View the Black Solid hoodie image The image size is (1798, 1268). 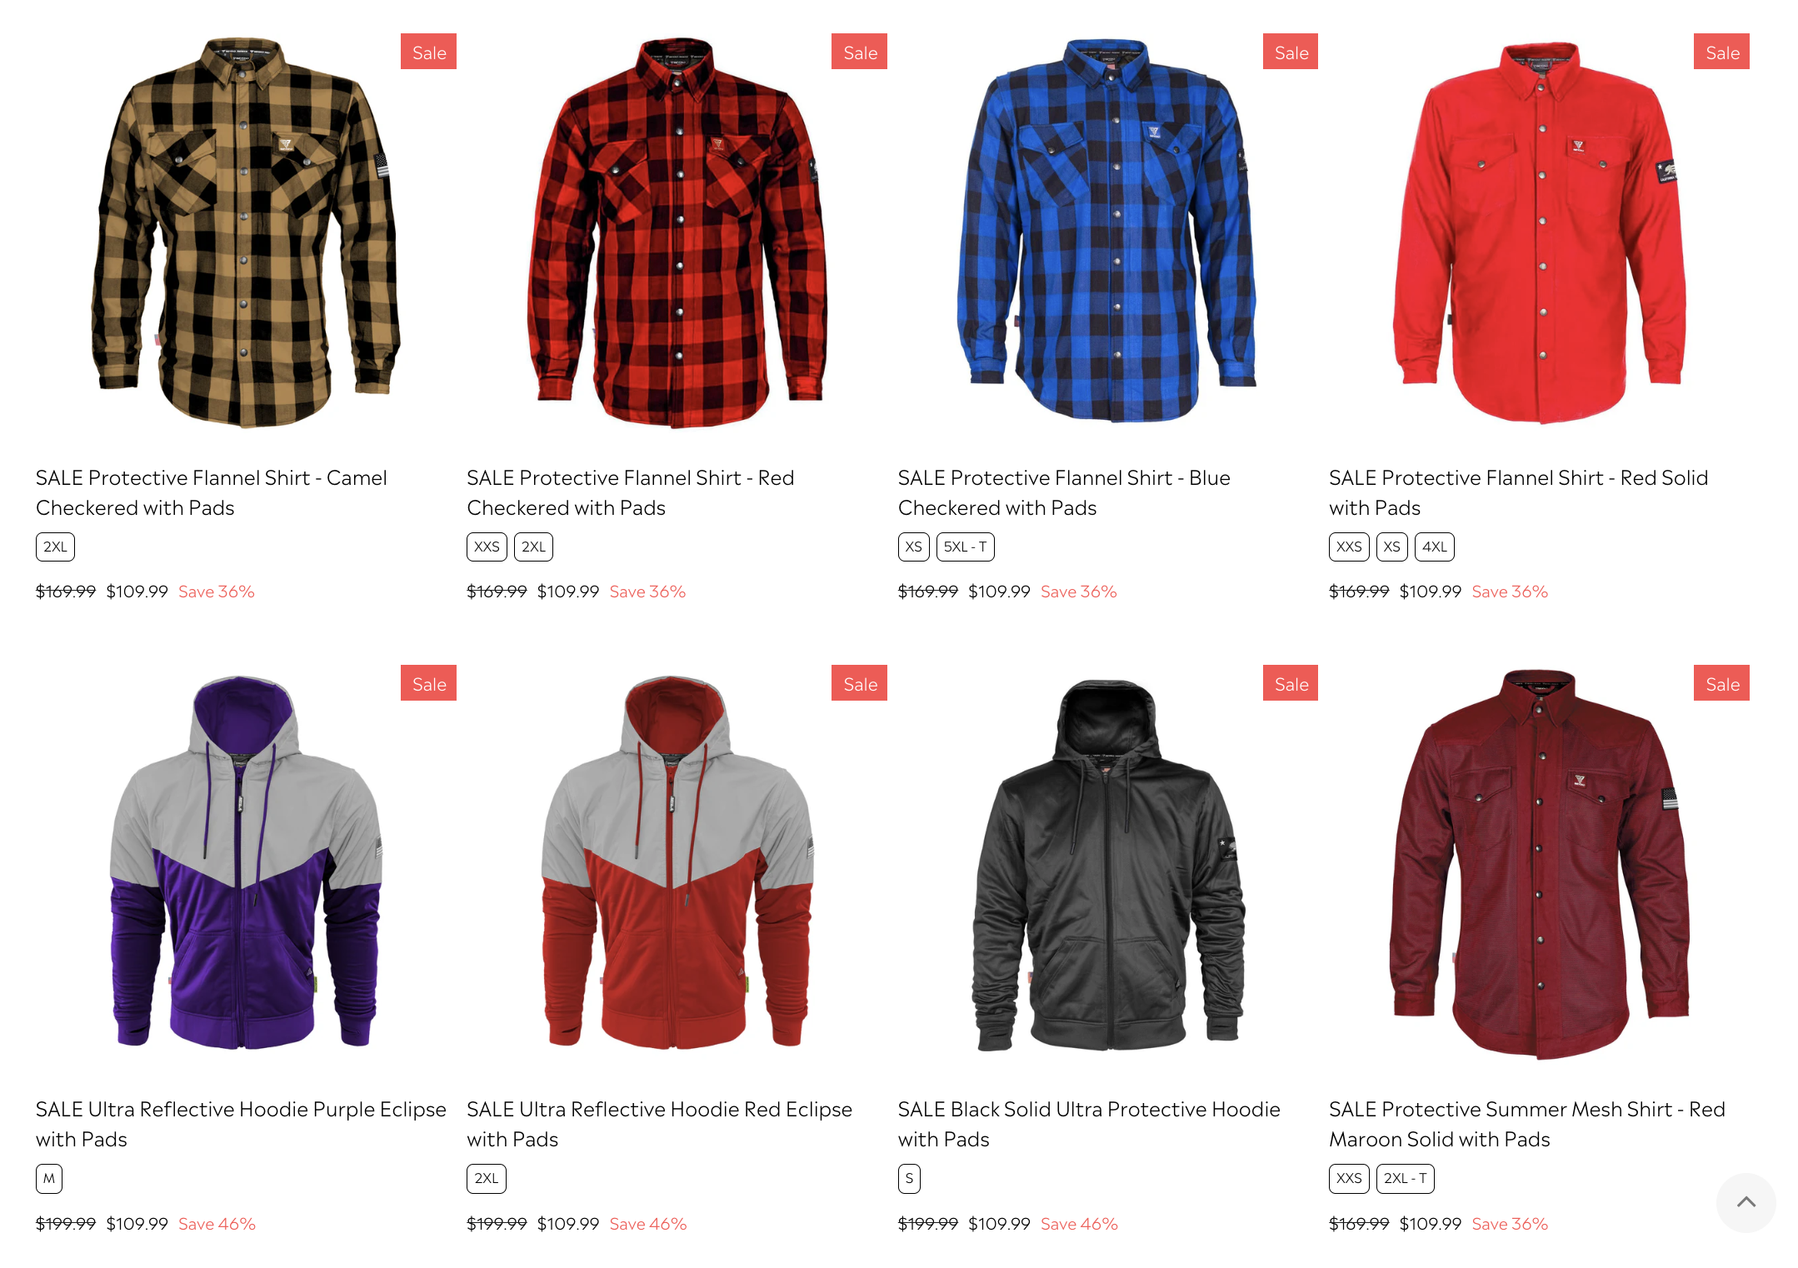(x=1107, y=864)
